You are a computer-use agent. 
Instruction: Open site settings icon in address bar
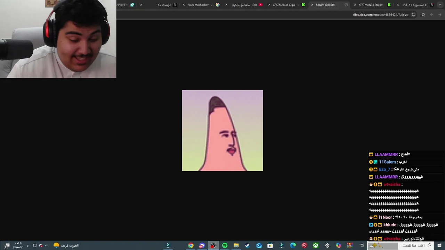coord(413,15)
